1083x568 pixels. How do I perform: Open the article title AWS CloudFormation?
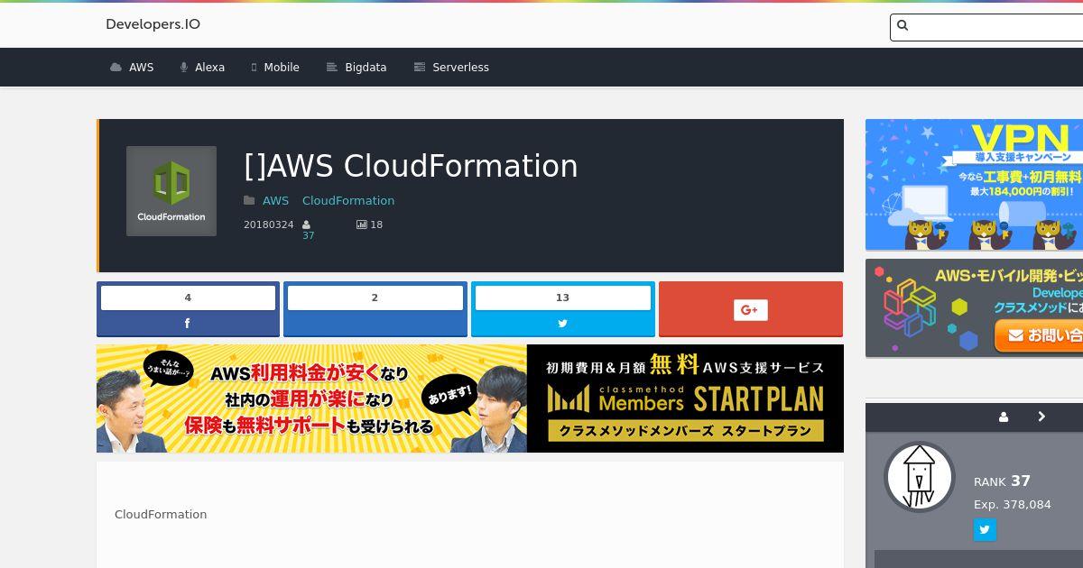[411, 166]
